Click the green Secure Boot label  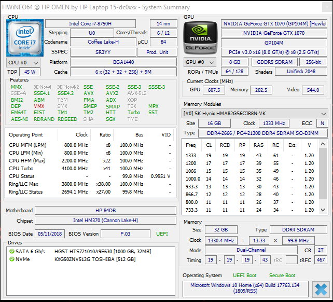click(282, 276)
